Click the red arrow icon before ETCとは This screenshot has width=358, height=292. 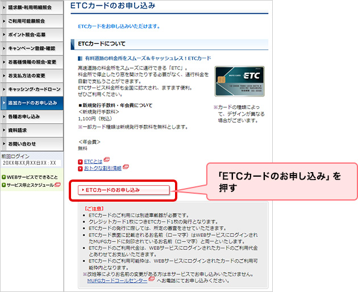pyautogui.click(x=80, y=162)
